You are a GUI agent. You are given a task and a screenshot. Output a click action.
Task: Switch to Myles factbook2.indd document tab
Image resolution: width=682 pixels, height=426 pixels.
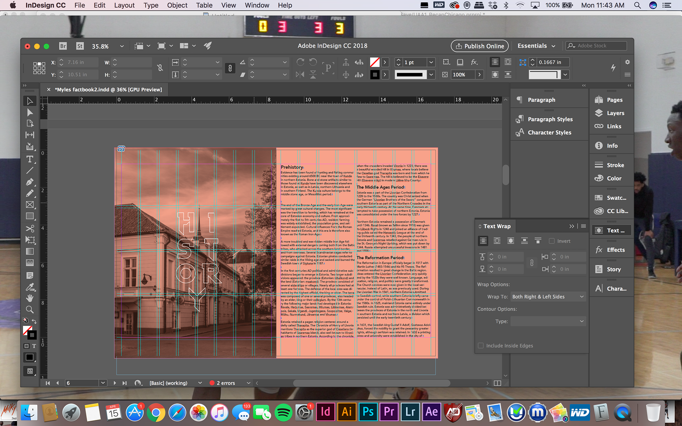click(x=108, y=89)
